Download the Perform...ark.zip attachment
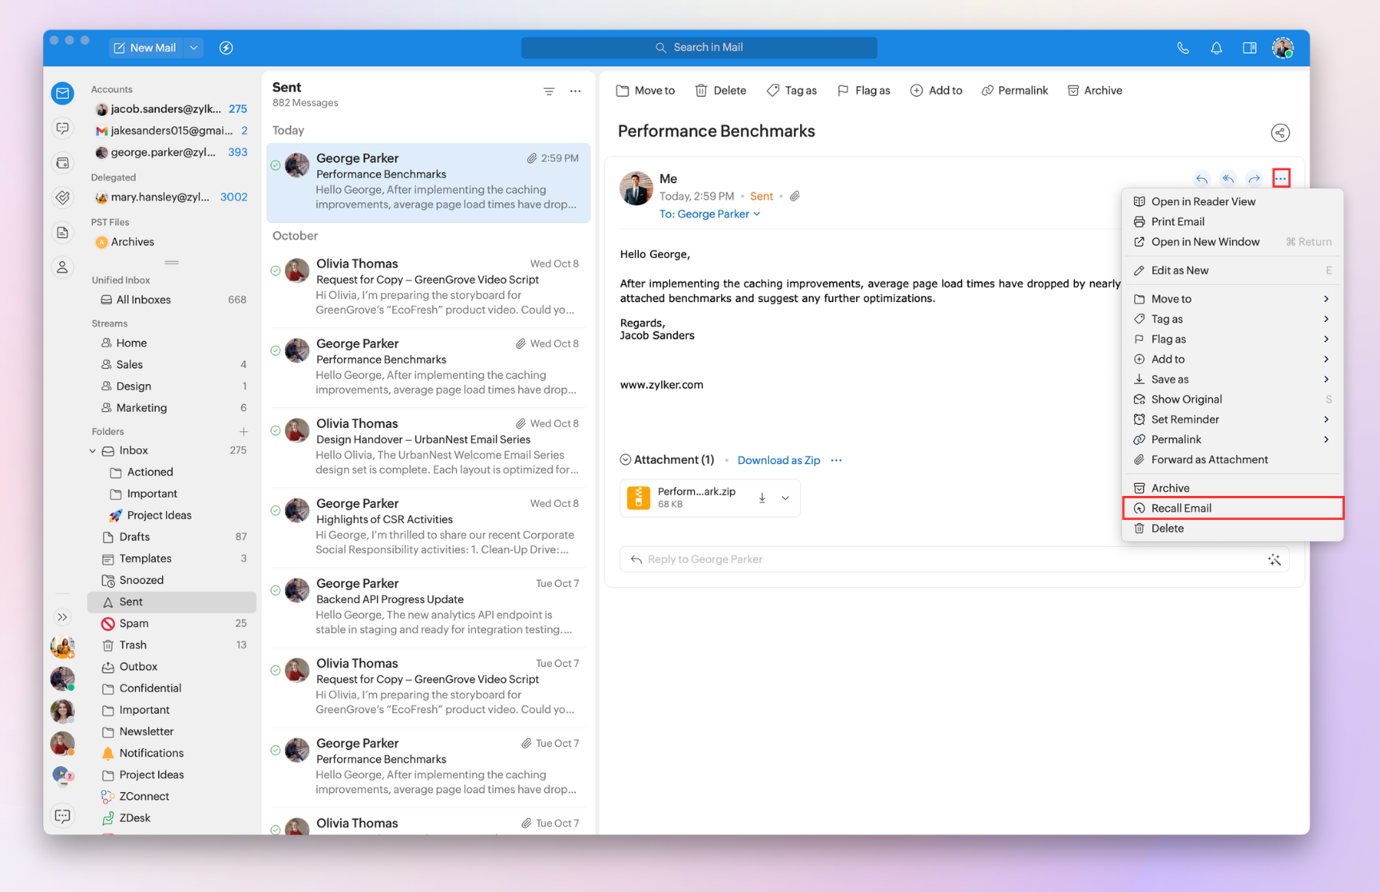Screen dimensions: 1380x892 click(762, 498)
